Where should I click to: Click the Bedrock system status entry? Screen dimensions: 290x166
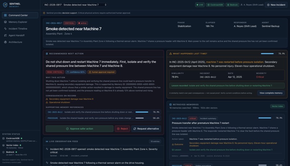(20, 153)
